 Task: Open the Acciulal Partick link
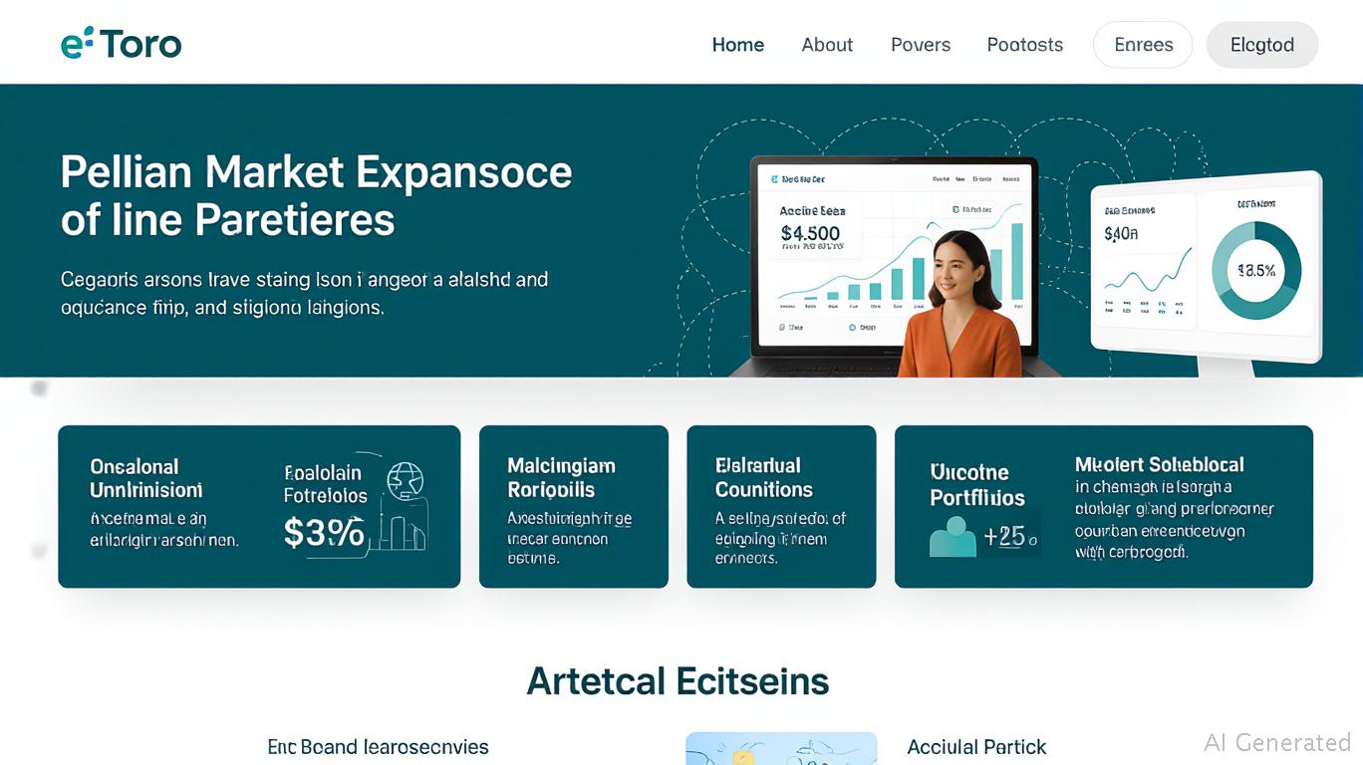(976, 747)
